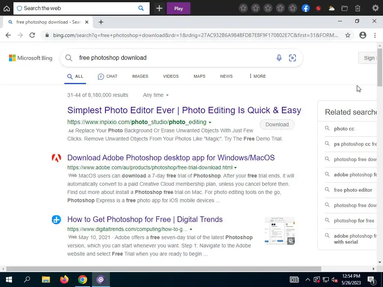Switch to the MAPS tab
The width and height of the screenshot is (383, 287).
199,76
